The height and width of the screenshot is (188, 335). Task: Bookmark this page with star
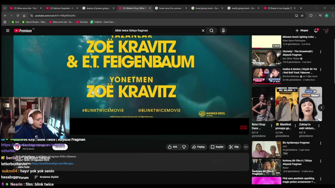click(302, 16)
